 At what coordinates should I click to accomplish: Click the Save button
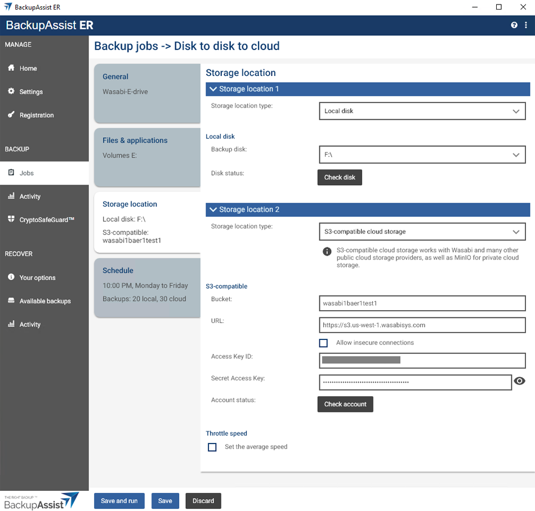pyautogui.click(x=165, y=501)
